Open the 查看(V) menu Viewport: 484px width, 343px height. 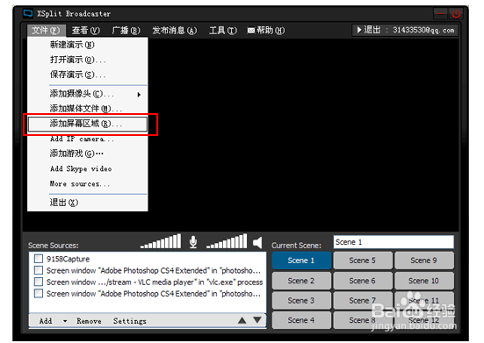pyautogui.click(x=86, y=30)
